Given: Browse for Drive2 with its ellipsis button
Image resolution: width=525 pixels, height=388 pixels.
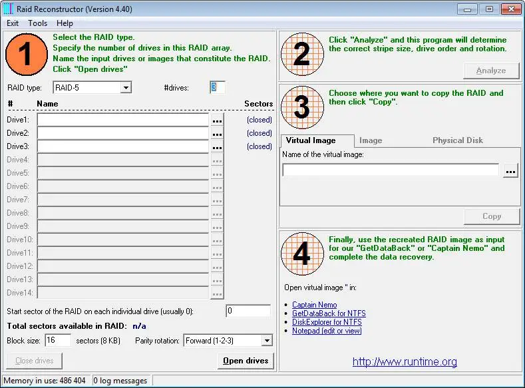Looking at the screenshot, I should 218,134.
